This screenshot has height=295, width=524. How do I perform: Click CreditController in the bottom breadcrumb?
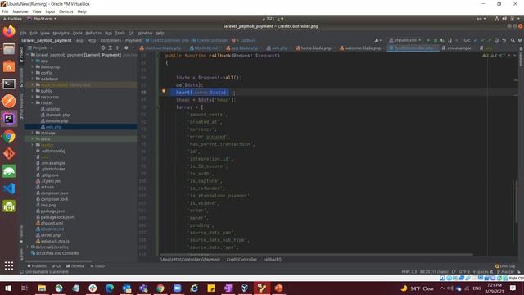pos(242,260)
